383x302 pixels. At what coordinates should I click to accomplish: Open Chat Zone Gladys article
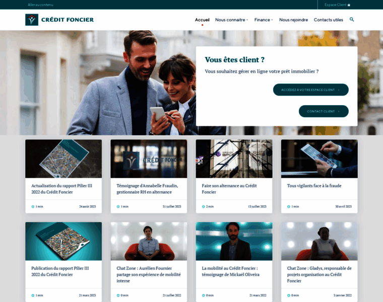(319, 274)
